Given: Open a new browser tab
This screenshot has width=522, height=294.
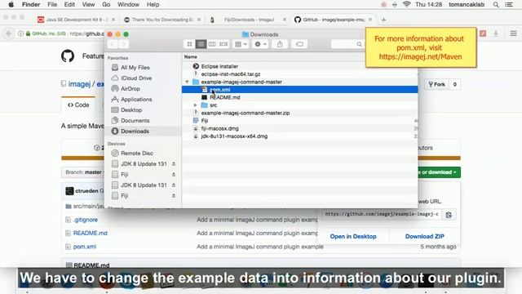Looking at the screenshot, I should [x=383, y=20].
